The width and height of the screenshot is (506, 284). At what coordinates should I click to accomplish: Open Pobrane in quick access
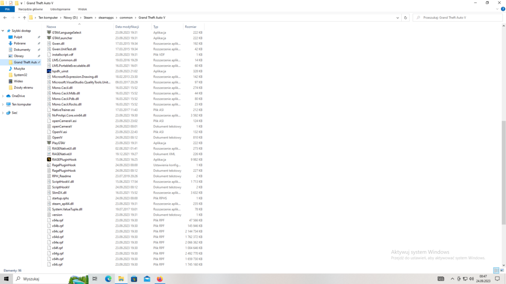(x=19, y=43)
